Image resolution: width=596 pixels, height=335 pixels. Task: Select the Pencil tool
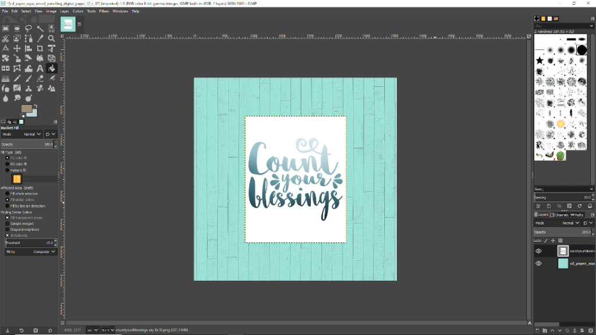(17, 79)
